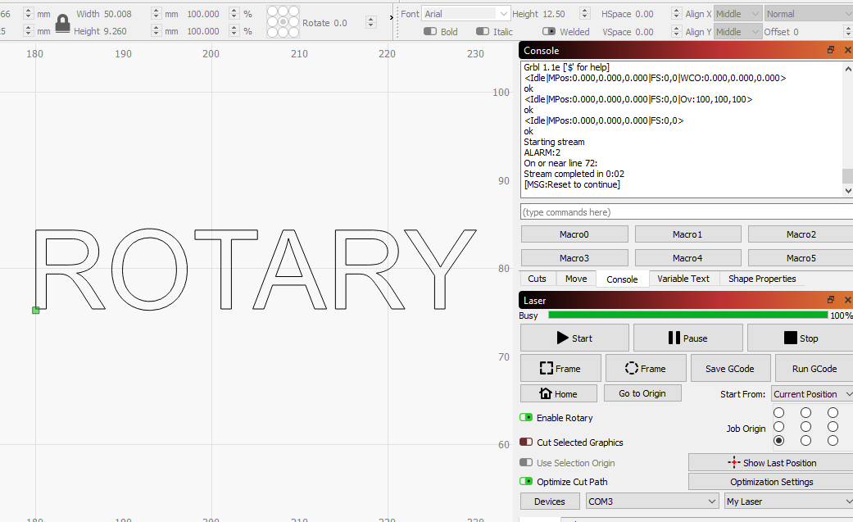Click Run GCode button
The width and height of the screenshot is (853, 522).
[814, 369]
